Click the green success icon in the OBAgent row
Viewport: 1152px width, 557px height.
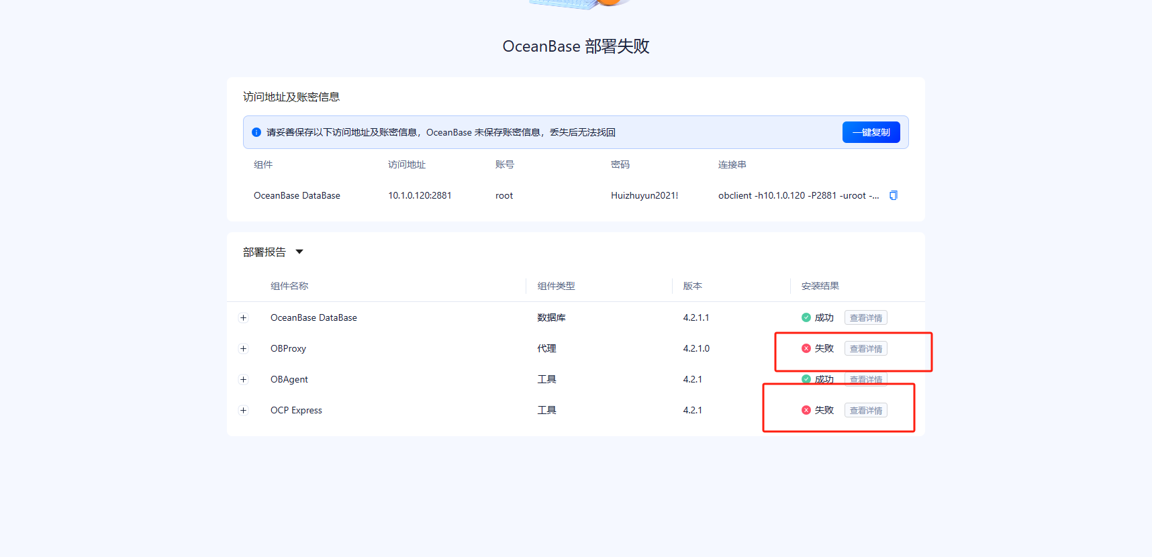[806, 379]
